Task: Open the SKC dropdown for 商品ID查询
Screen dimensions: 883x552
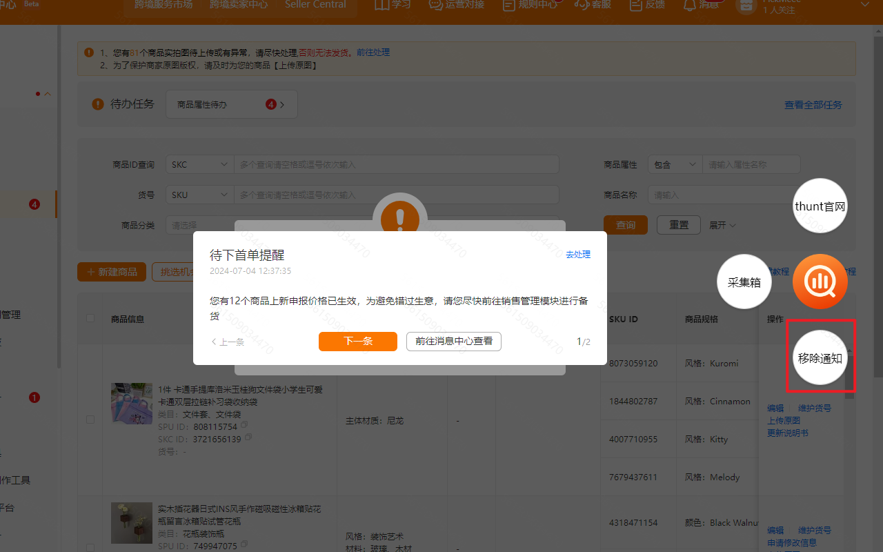Action: [200, 164]
